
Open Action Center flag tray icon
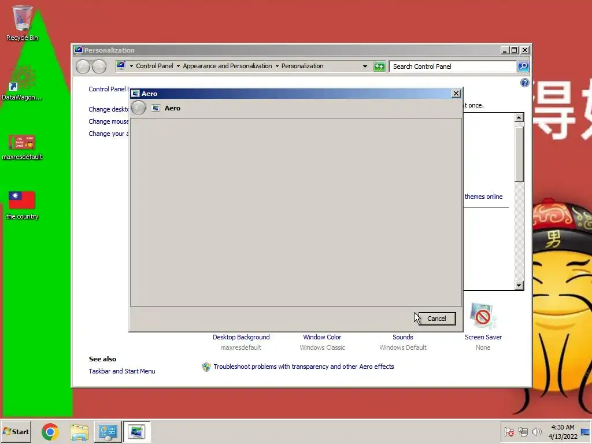[x=509, y=432]
